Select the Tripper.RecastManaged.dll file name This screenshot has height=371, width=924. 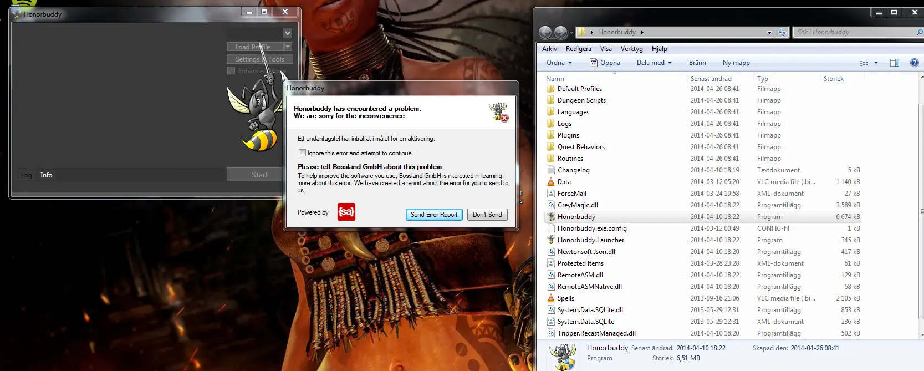[x=596, y=333]
